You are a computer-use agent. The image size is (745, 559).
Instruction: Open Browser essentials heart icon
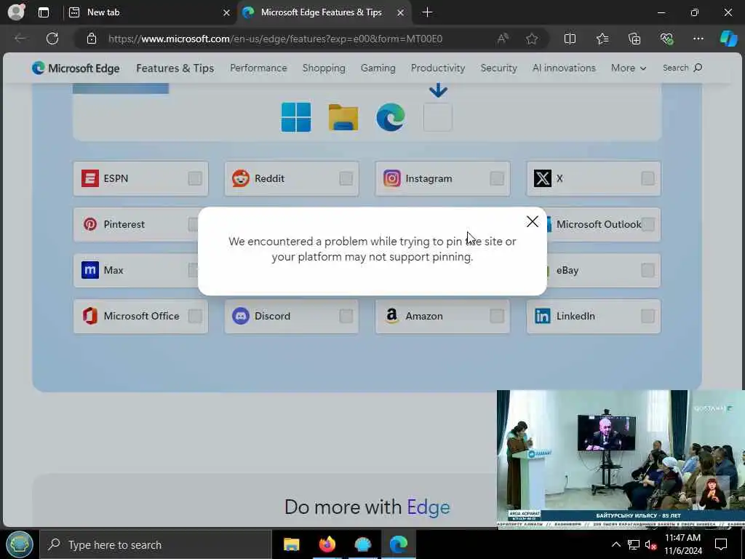pyautogui.click(x=666, y=39)
